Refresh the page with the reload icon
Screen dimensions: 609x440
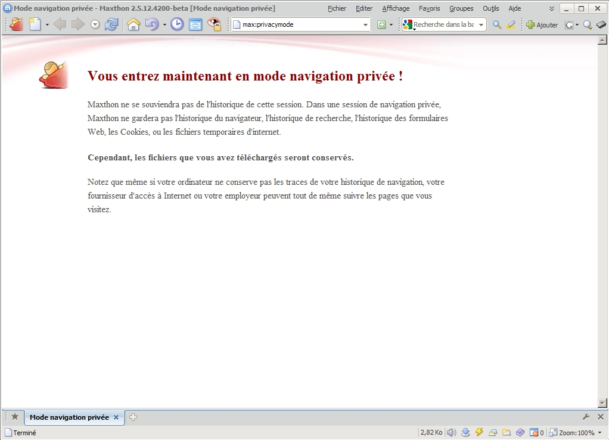click(x=112, y=24)
